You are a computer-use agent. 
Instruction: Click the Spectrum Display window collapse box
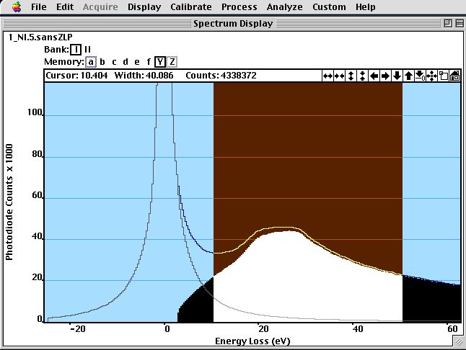460,23
